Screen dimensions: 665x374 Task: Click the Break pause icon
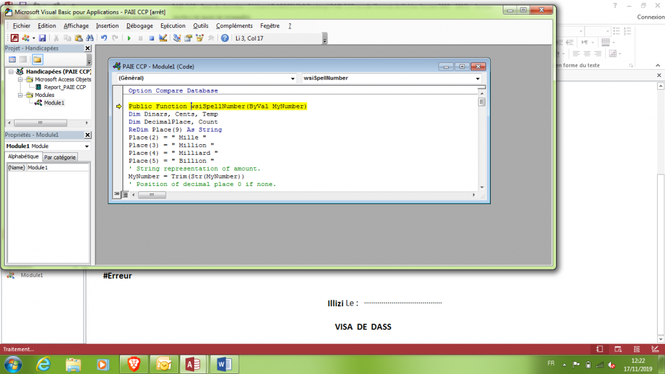click(x=140, y=38)
